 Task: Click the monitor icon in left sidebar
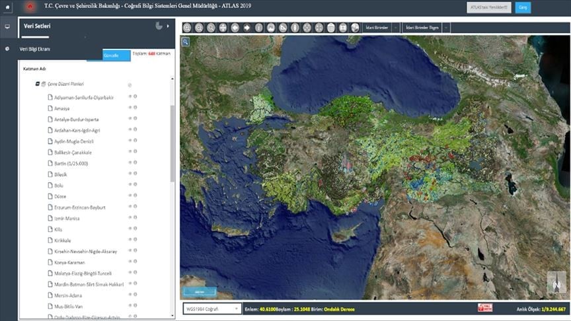(7, 26)
